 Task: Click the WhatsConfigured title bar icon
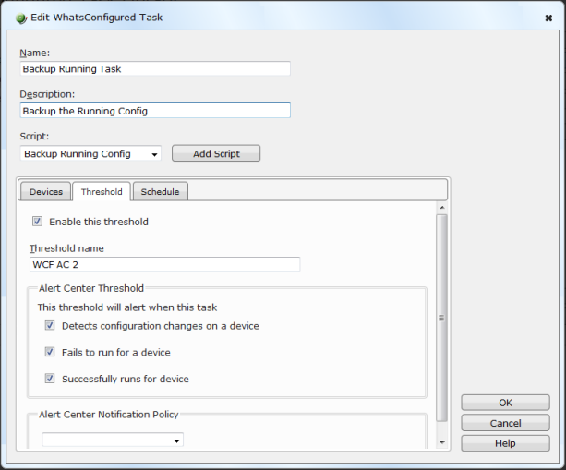[x=21, y=18]
